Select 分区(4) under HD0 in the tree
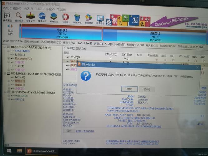Screen dimensions: 208x156 point(20,66)
